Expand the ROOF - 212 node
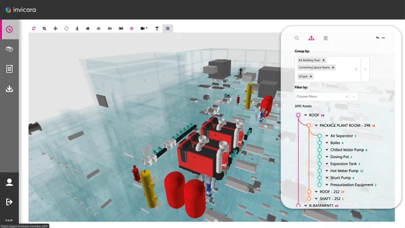 pos(316,192)
